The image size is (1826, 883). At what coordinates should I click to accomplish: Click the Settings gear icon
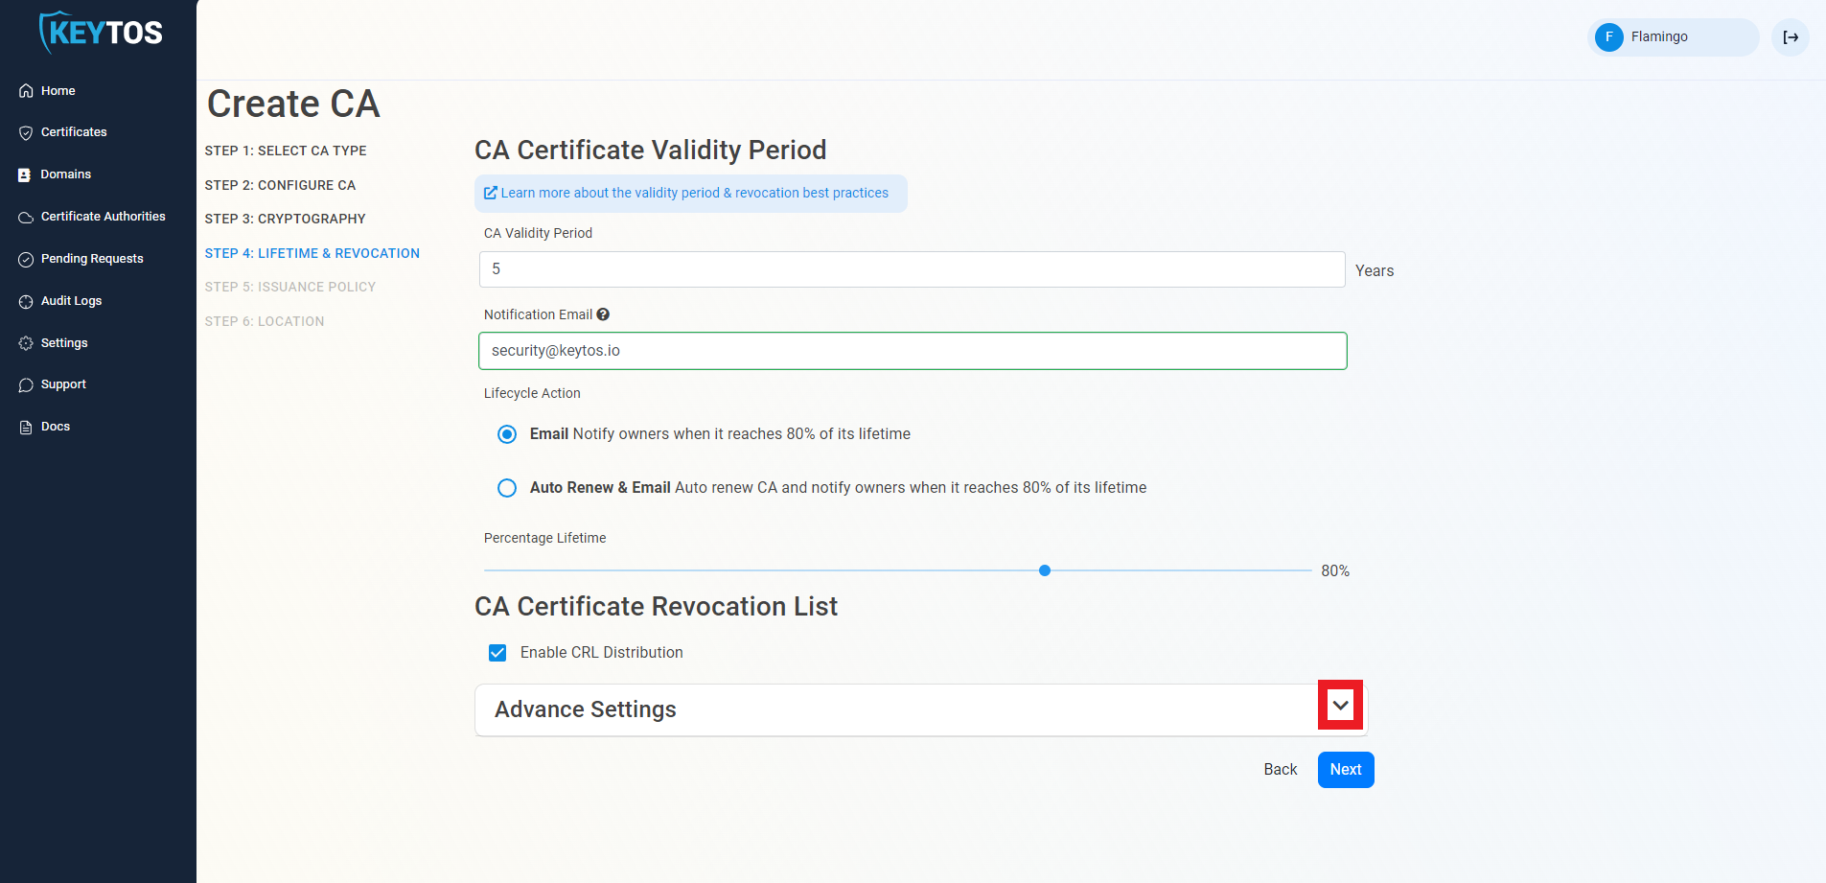point(26,343)
